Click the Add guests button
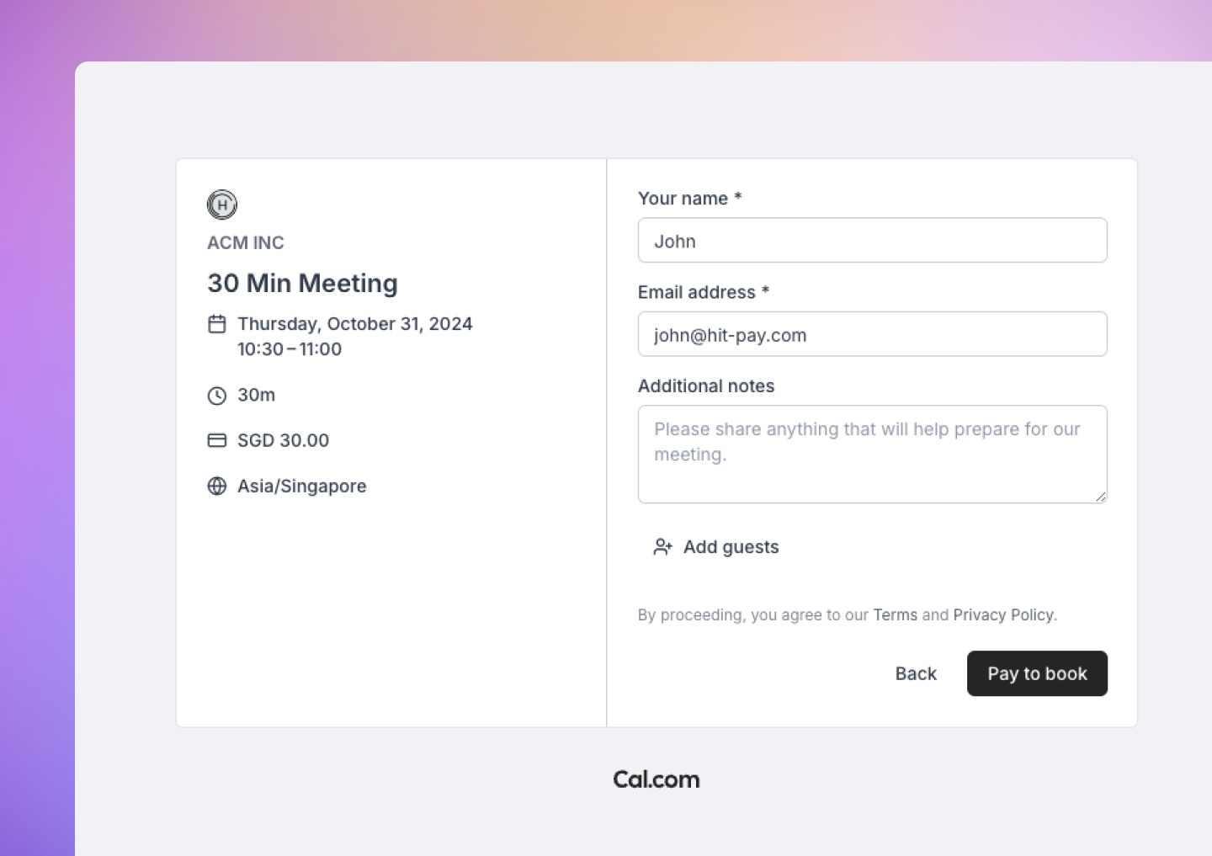 tap(731, 547)
